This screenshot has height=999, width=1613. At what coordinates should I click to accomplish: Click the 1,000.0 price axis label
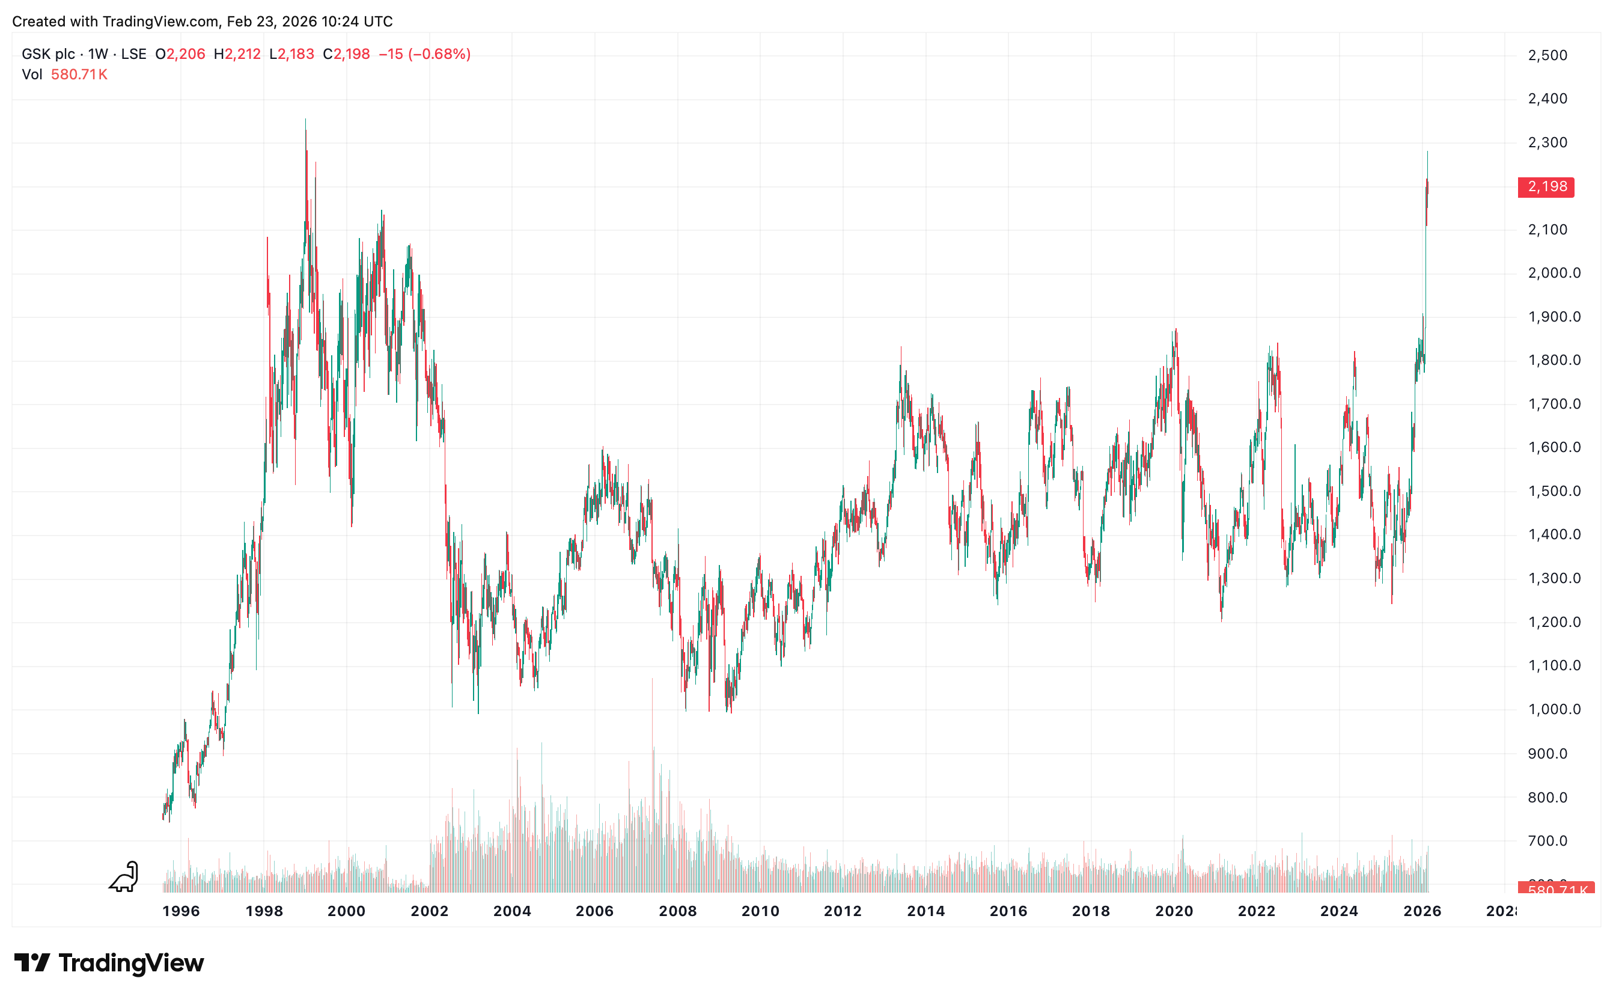1554,710
